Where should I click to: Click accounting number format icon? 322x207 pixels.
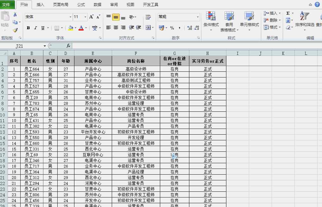tap(161, 28)
